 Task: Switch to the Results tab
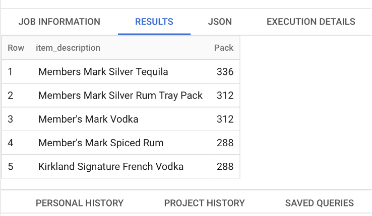(154, 22)
